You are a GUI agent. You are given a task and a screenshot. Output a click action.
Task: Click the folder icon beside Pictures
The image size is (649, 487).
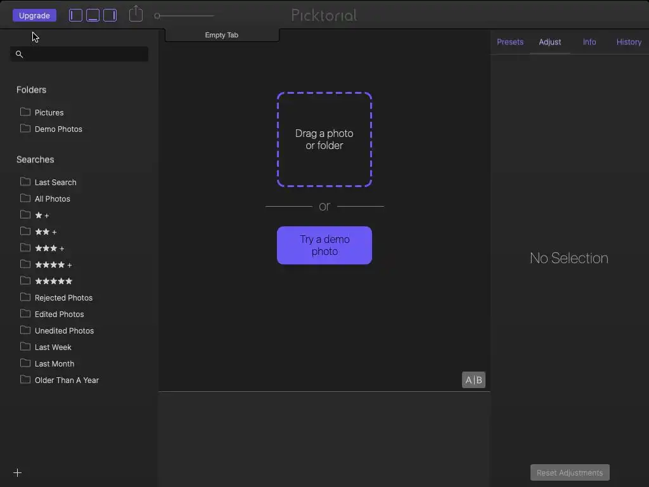pyautogui.click(x=25, y=112)
